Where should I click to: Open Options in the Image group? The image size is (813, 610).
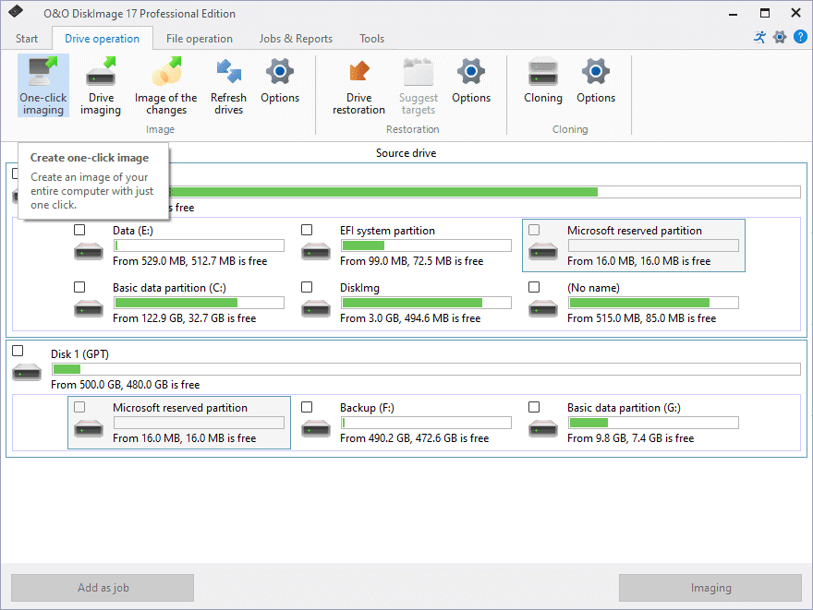(280, 80)
